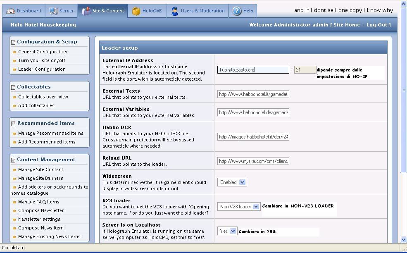407x253 pixels.
Task: Open Manage Recommended Items
Action: pos(50,133)
